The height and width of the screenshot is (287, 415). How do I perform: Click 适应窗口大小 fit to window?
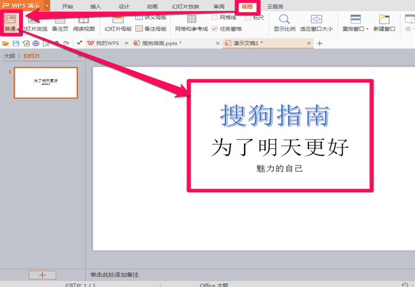316,23
